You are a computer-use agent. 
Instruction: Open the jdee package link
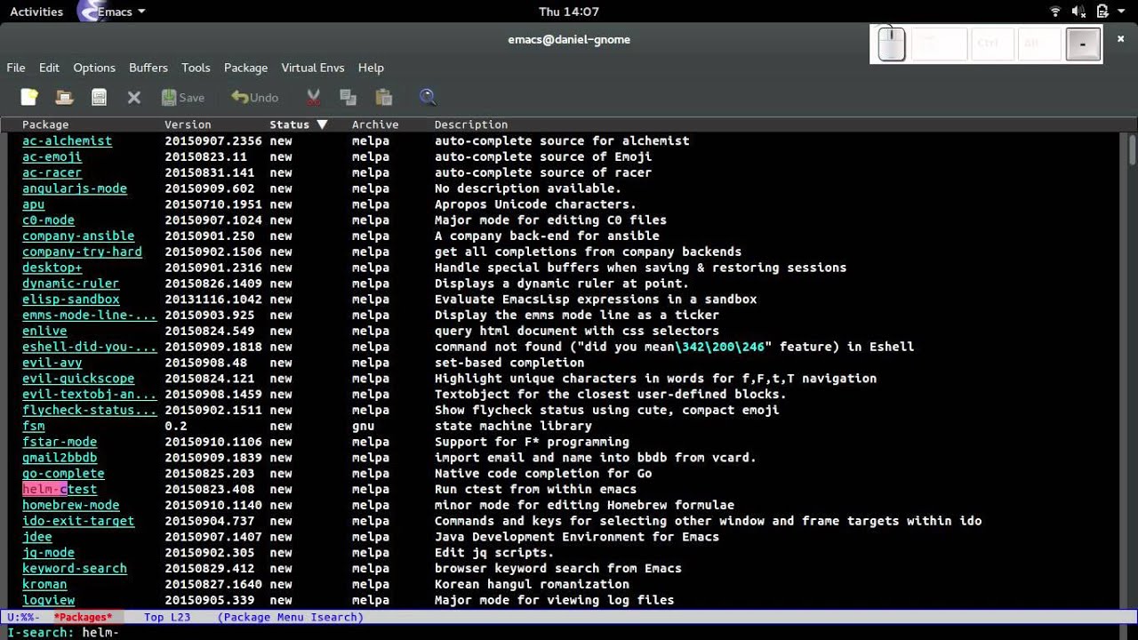pos(37,537)
